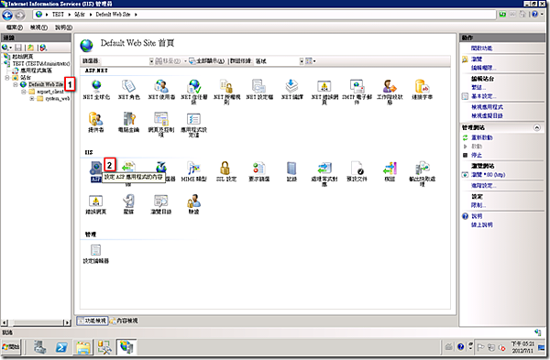
Task: Open the filter text combo box dropdown
Action: pyautogui.click(x=151, y=61)
